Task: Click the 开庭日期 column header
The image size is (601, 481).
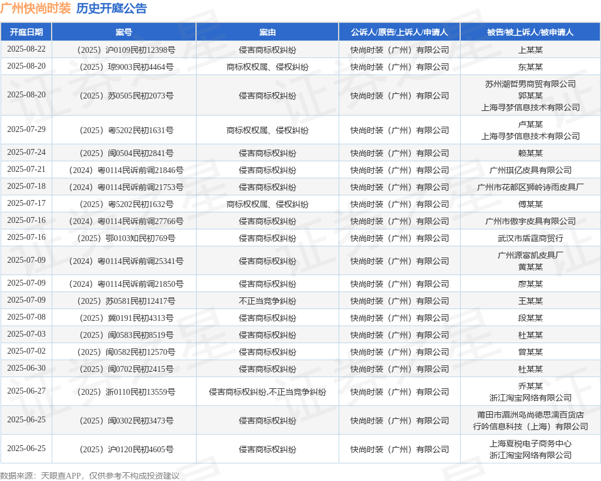Action: 26,32
